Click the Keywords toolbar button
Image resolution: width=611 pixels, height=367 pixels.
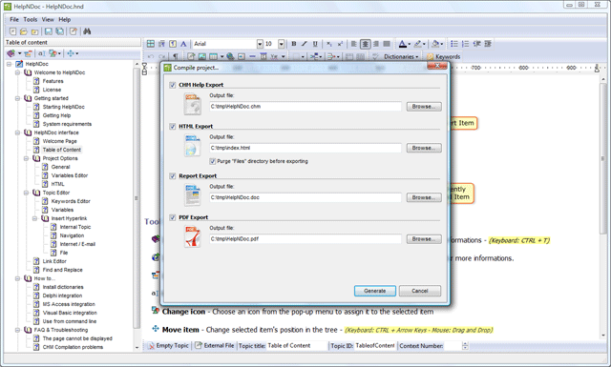click(x=443, y=57)
